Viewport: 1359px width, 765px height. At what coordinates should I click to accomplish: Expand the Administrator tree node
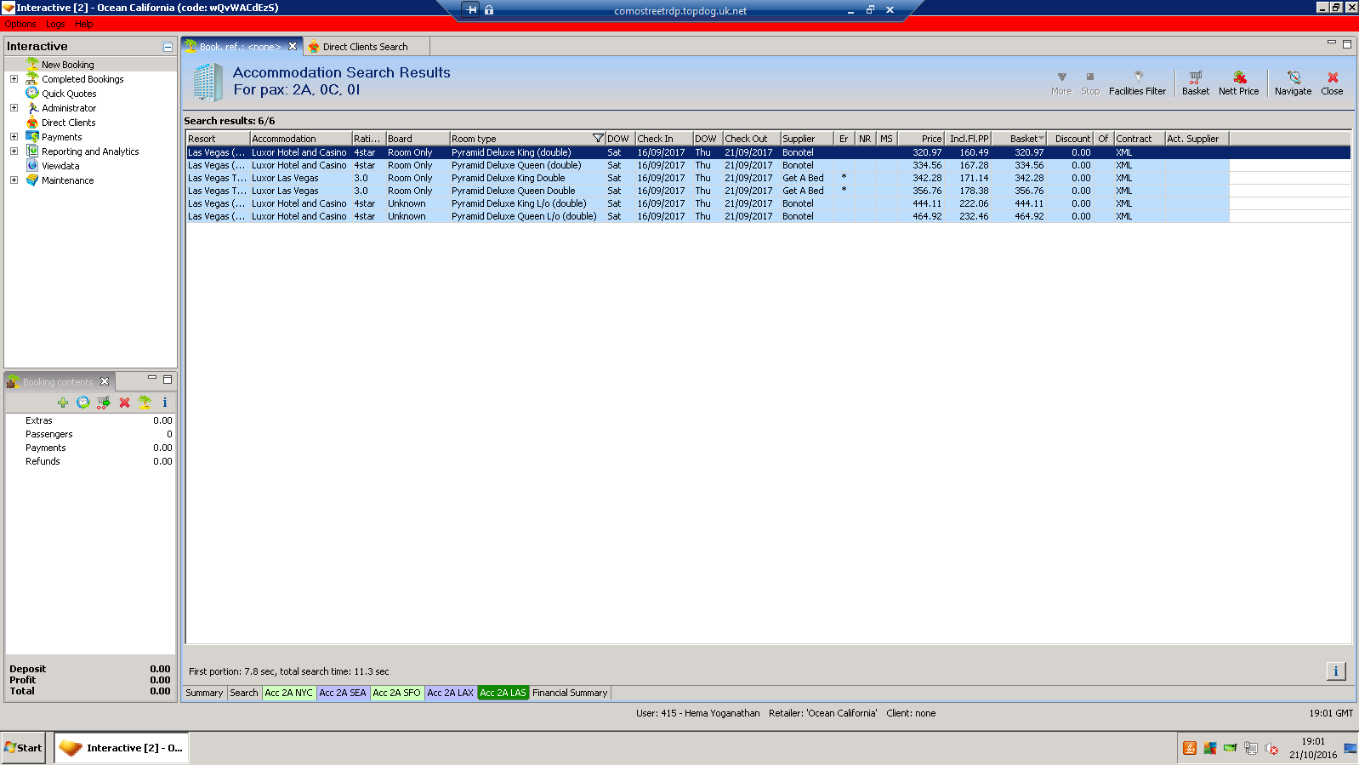tap(14, 108)
